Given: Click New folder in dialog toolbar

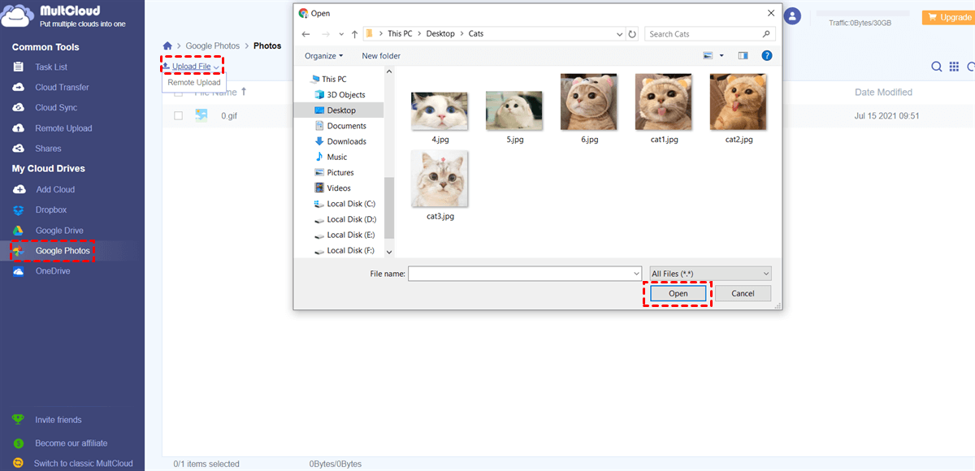Looking at the screenshot, I should click(x=381, y=56).
